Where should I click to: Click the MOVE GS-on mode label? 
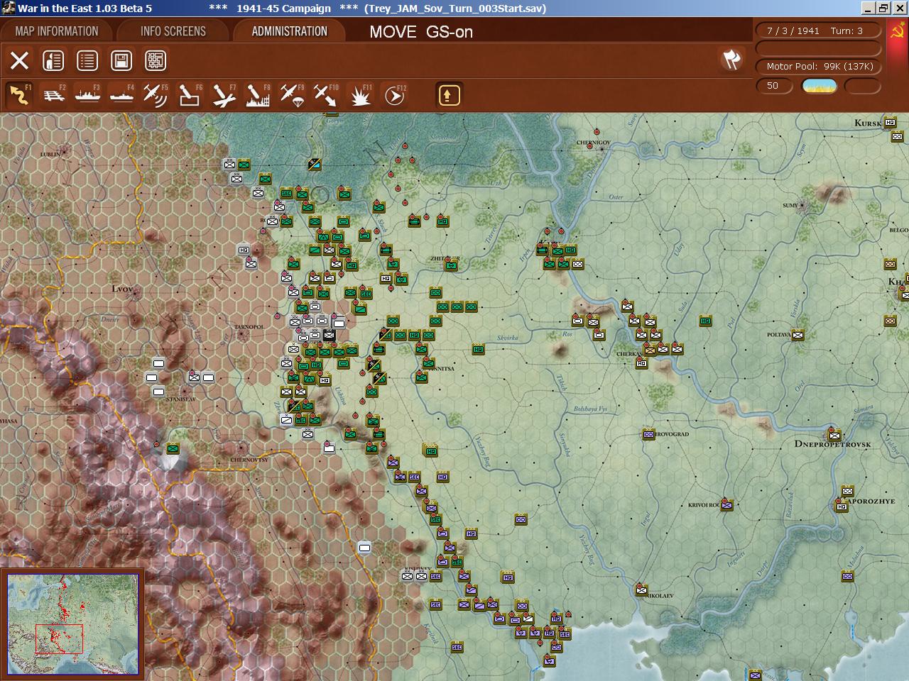[421, 32]
